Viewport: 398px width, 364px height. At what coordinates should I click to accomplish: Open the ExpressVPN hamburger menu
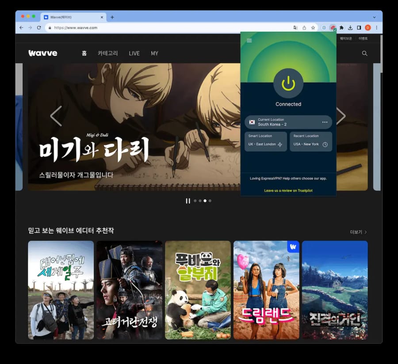(249, 41)
